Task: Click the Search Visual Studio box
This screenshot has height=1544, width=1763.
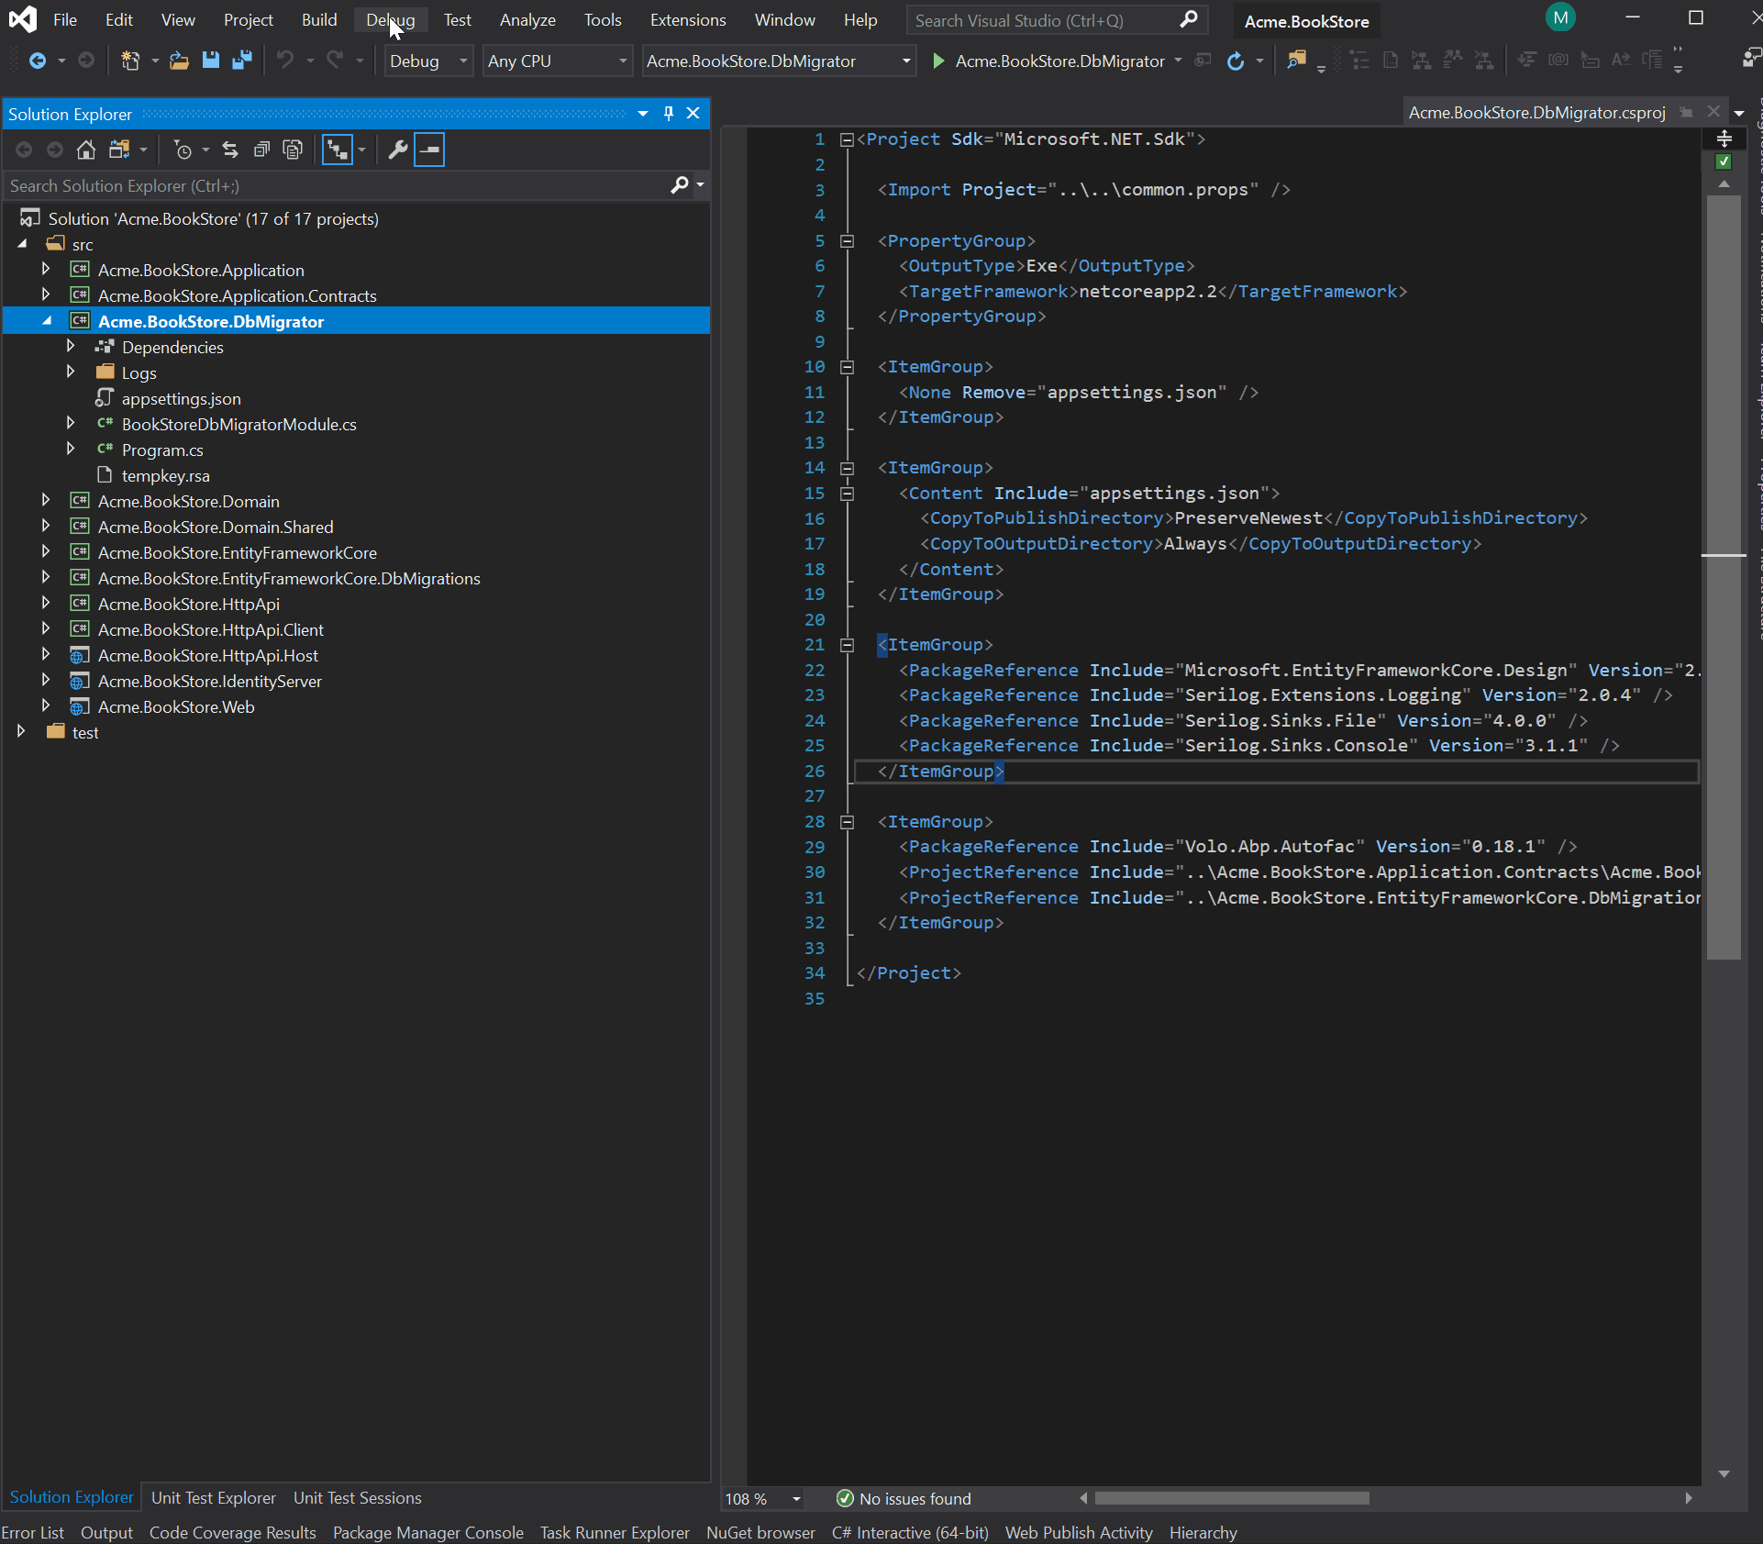Action: (x=1018, y=19)
